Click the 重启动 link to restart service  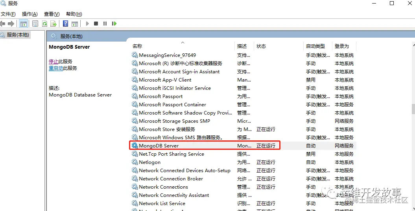(56, 68)
